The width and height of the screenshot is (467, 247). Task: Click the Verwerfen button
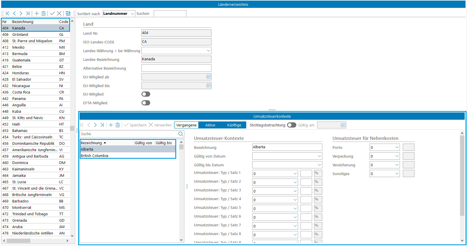point(160,125)
